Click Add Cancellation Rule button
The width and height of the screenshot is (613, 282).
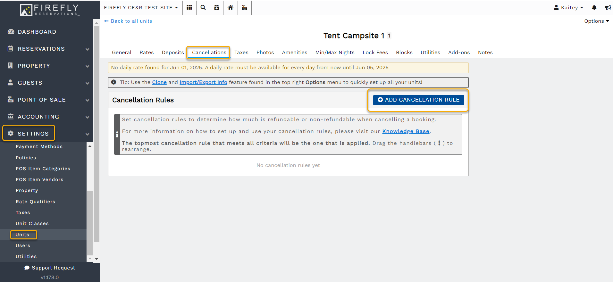click(418, 100)
